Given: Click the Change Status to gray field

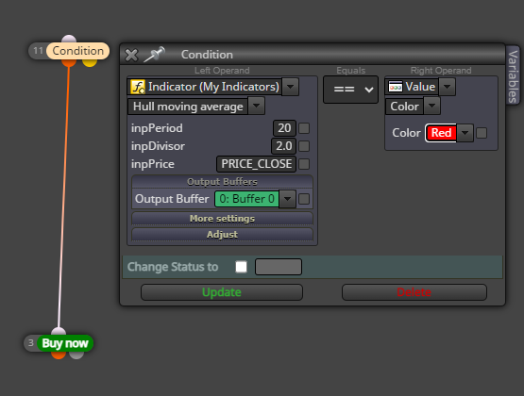Looking at the screenshot, I should 279,267.
